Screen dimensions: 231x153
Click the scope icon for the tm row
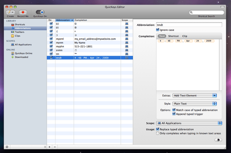(x=127, y=54)
